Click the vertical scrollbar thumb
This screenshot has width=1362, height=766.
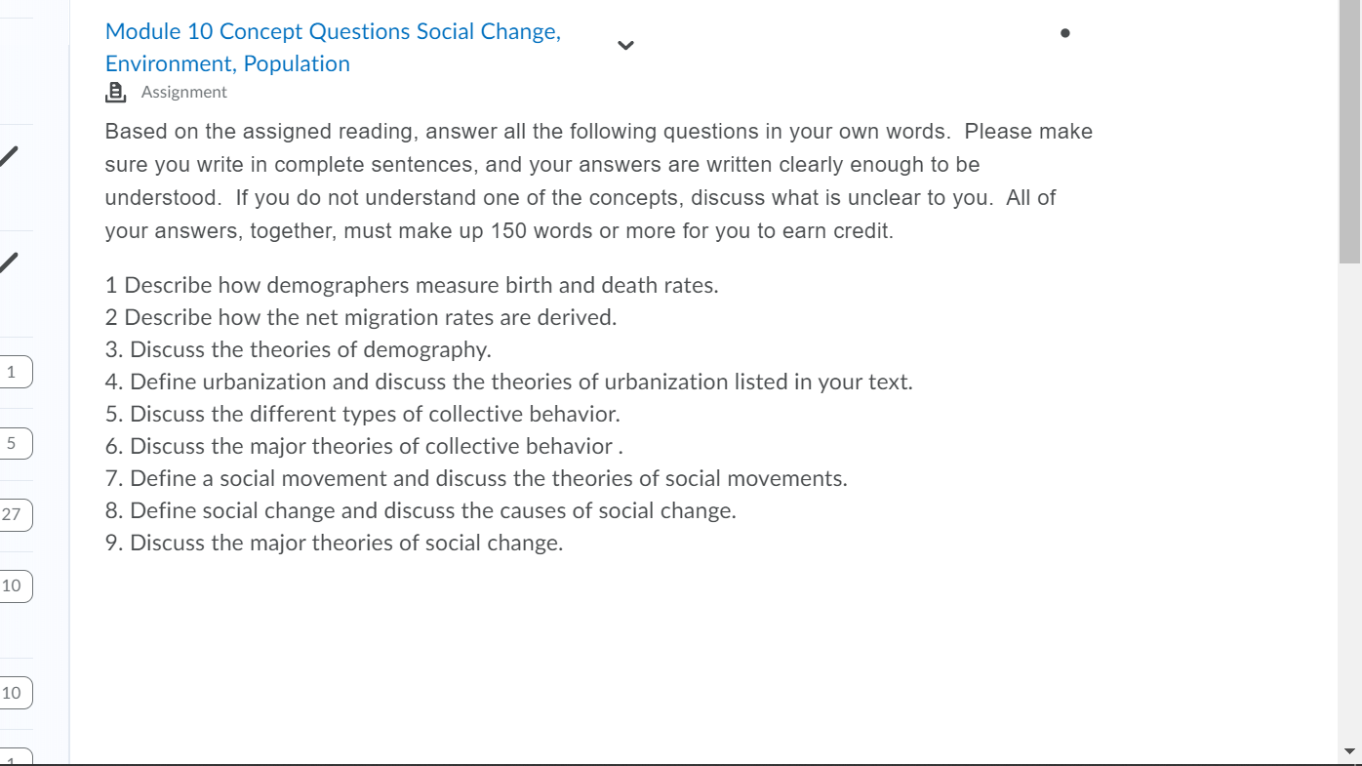tap(1349, 132)
